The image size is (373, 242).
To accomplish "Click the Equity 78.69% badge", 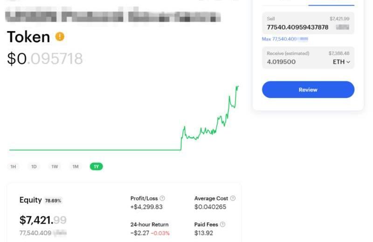I will tap(53, 201).
